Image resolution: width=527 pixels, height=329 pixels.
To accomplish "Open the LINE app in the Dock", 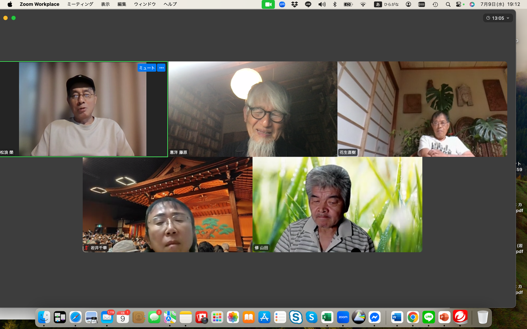I will [x=429, y=317].
